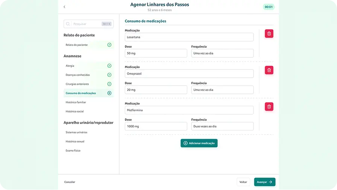Click the play icon beside Consumo de medicações
The height and width of the screenshot is (190, 337).
(109, 93)
